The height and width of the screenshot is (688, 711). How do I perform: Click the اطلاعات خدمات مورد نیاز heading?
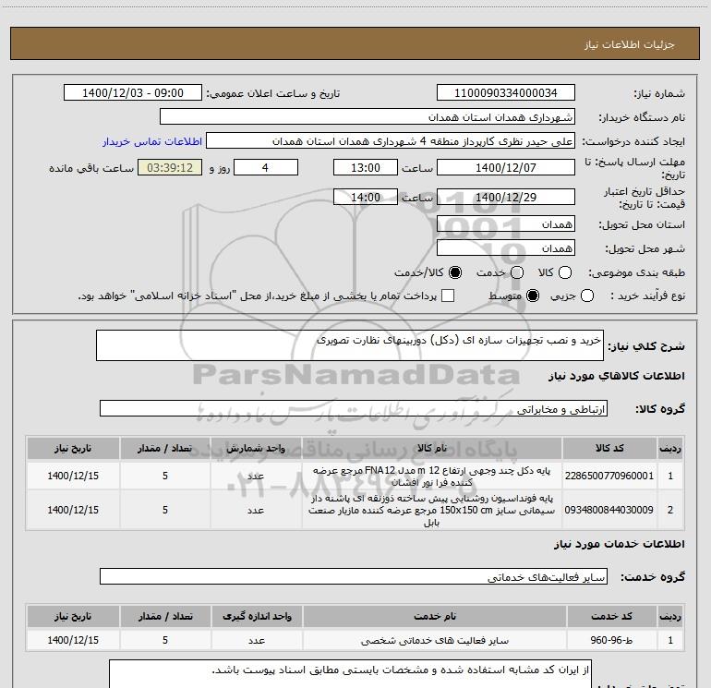(620, 544)
